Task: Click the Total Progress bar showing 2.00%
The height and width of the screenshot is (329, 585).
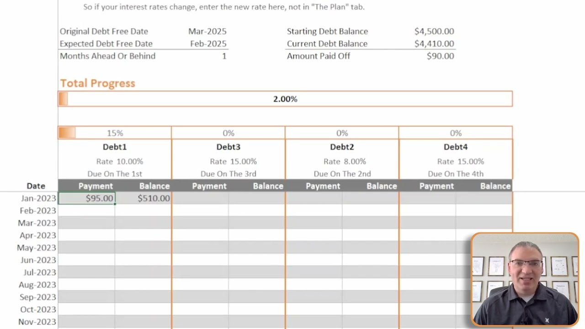Action: [285, 99]
